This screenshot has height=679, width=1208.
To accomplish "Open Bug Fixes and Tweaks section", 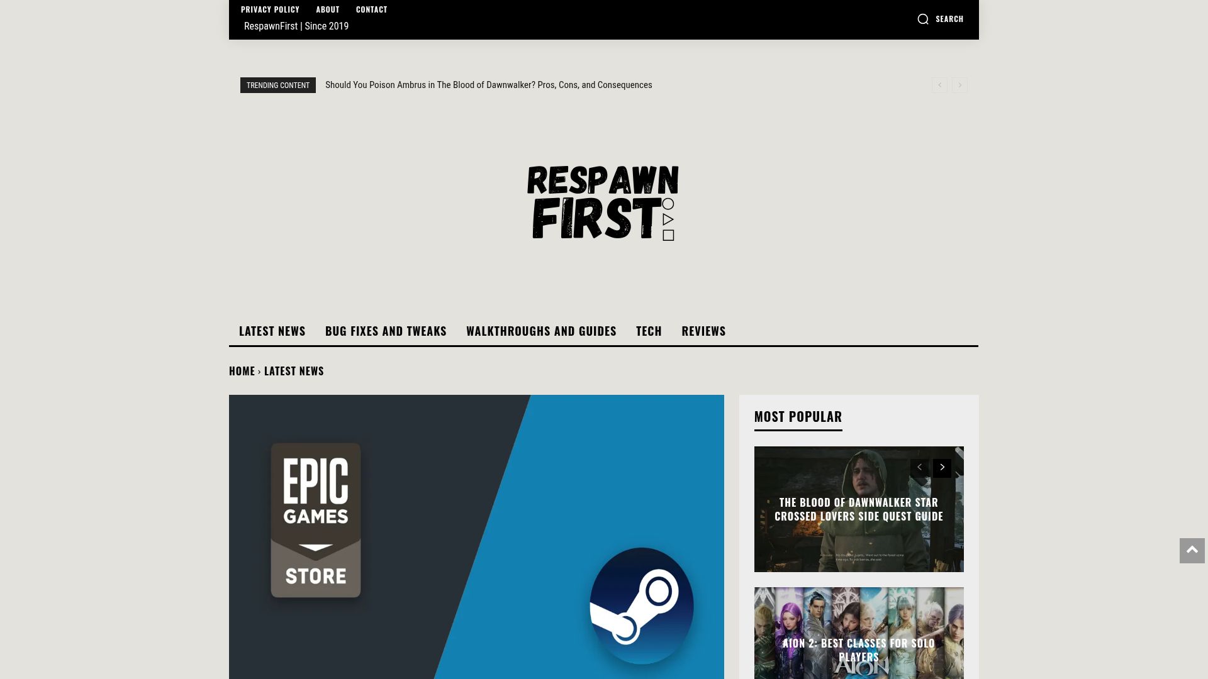I will pos(386,331).
